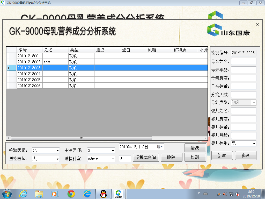Viewport: 265px width, 199px height.
Task: Click the name cell containing sdw
Action: [55, 62]
